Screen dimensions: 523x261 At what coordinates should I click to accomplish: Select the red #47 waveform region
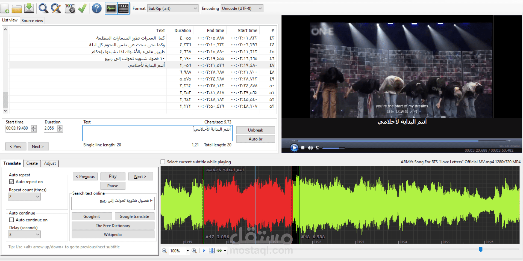[248, 205]
